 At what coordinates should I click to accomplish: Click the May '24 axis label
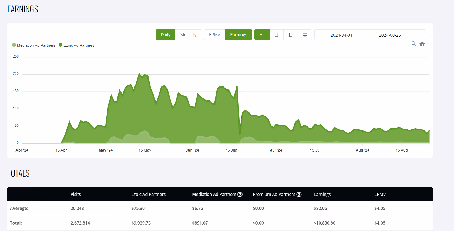106,150
